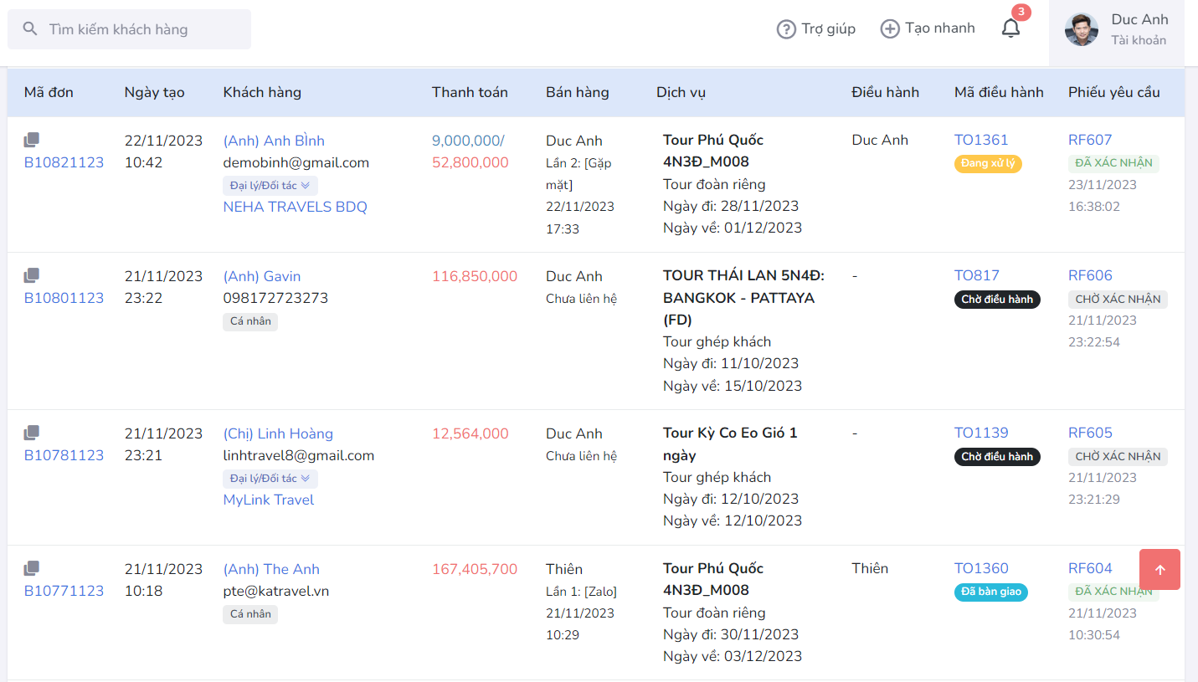Open request form RF607

coord(1090,140)
